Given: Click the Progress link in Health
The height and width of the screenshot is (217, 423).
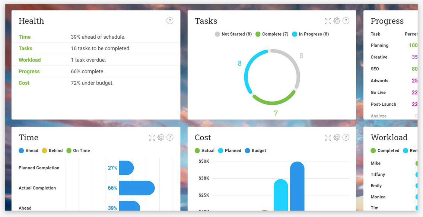Looking at the screenshot, I should coord(29,71).
